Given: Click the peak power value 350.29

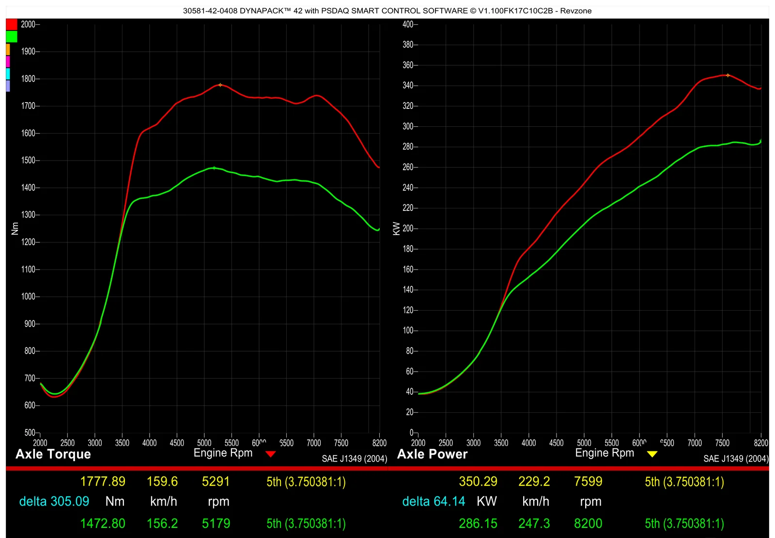Looking at the screenshot, I should (x=478, y=481).
